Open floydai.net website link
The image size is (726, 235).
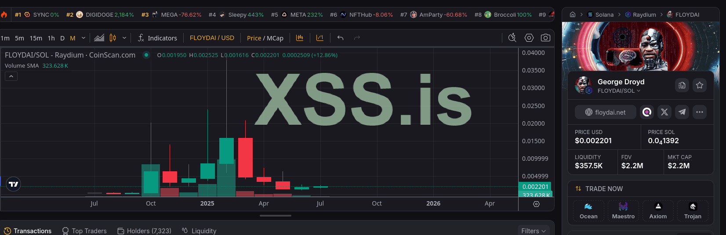click(x=606, y=112)
